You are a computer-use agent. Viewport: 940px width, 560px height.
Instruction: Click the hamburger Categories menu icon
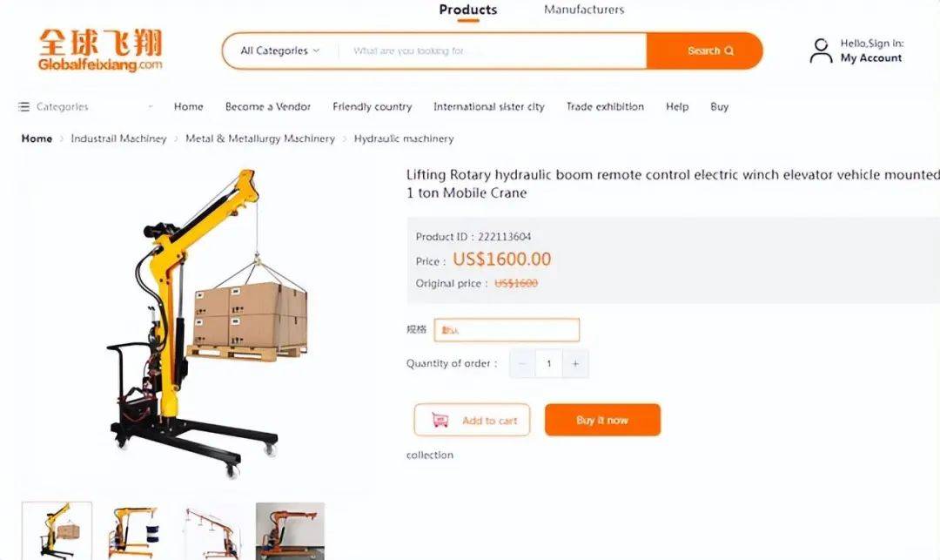click(24, 107)
